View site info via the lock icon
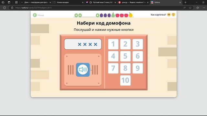207x116 pixels. pos(12,8)
